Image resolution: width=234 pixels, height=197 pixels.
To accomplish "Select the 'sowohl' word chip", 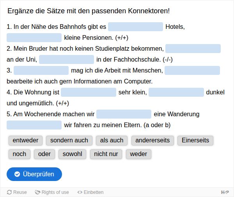I will click(73, 154).
